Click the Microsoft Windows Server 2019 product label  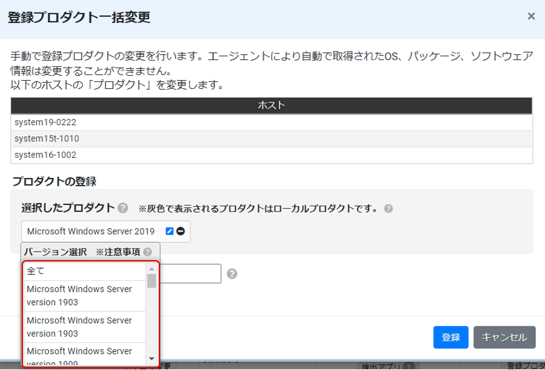click(90, 232)
